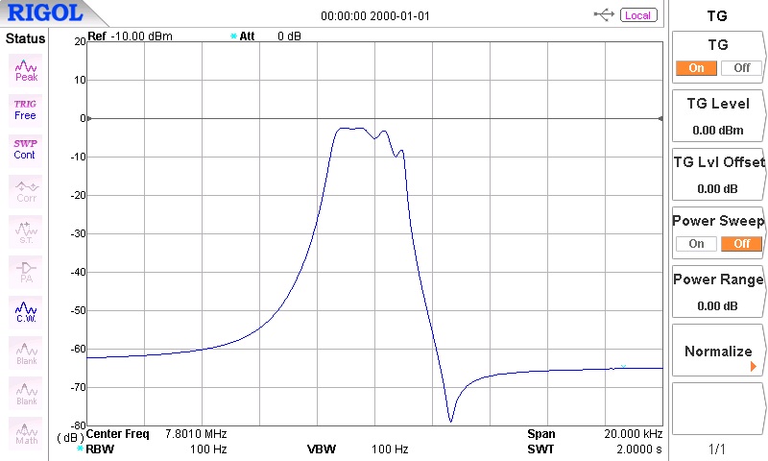Click the PA preamplifier icon
Screen dimensions: 768x461
click(26, 271)
